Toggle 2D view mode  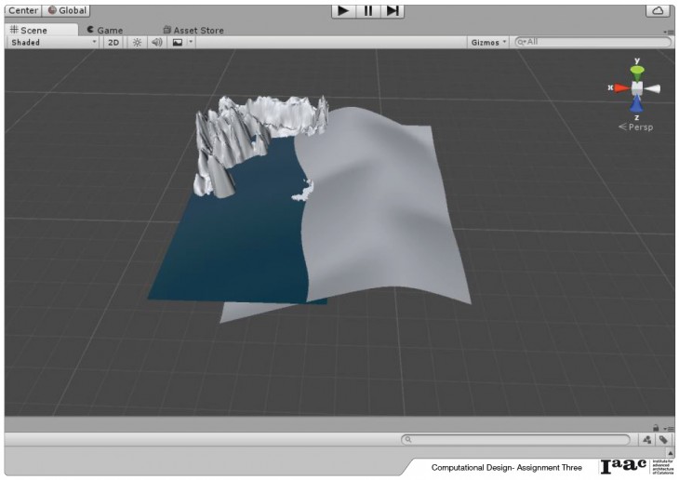click(113, 42)
